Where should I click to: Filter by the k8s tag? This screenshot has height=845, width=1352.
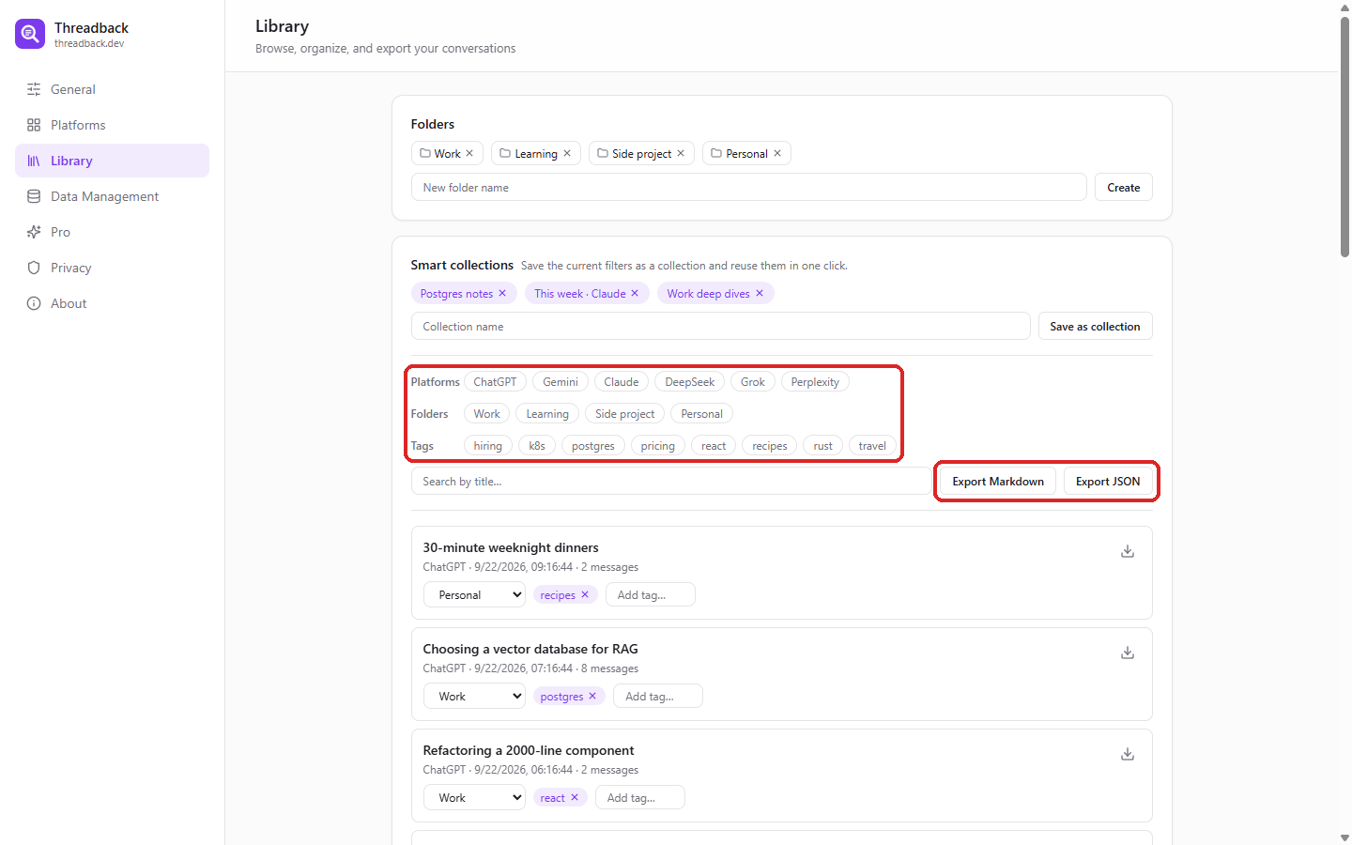click(x=537, y=445)
